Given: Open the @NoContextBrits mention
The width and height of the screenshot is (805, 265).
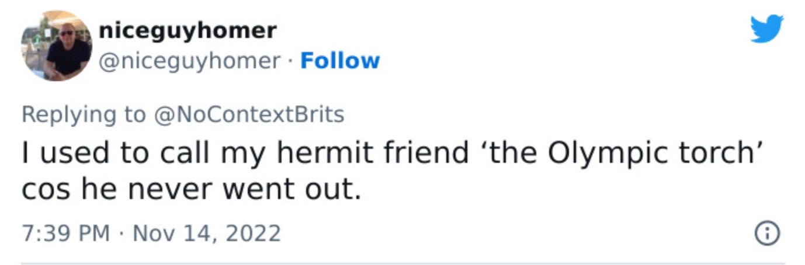Looking at the screenshot, I should 248,114.
